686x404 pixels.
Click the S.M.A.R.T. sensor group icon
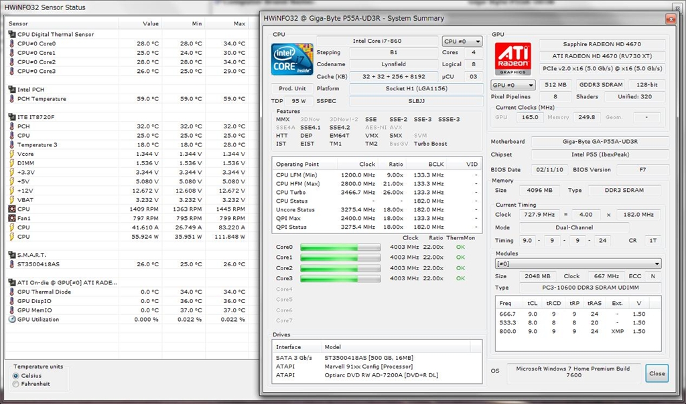tap(11, 255)
